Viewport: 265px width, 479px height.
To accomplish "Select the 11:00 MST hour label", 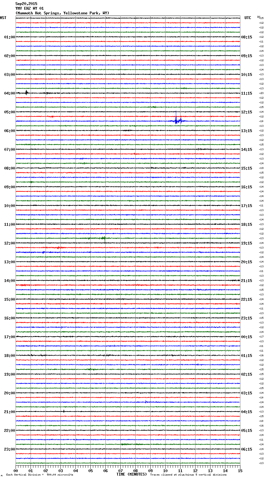I will 10,225.
